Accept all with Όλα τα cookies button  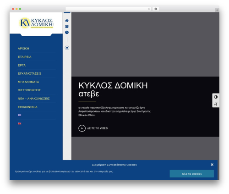(192, 174)
